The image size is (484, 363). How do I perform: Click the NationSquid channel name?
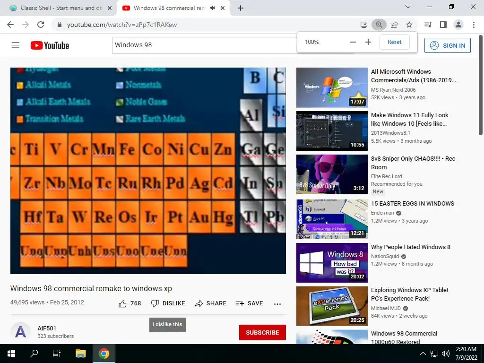click(385, 256)
